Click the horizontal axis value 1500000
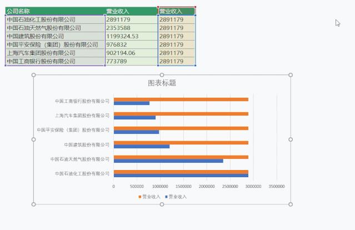The width and height of the screenshot is (355, 230). tap(183, 186)
